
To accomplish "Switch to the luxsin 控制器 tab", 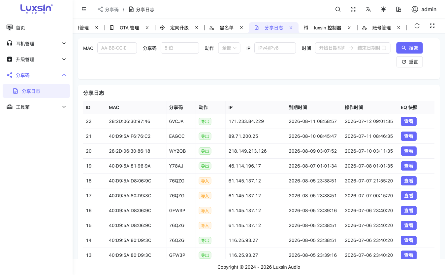I will click(328, 28).
